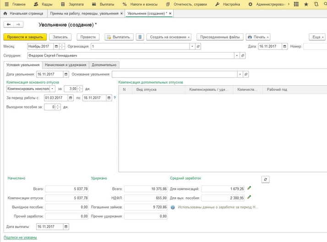Image resolution: width=327 pixels, height=242 pixels.
Task: Click pencil icon next to severance pay earnings
Action: (x=250, y=197)
